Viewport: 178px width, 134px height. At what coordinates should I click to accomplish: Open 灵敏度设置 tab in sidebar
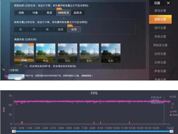pyautogui.click(x=160, y=45)
